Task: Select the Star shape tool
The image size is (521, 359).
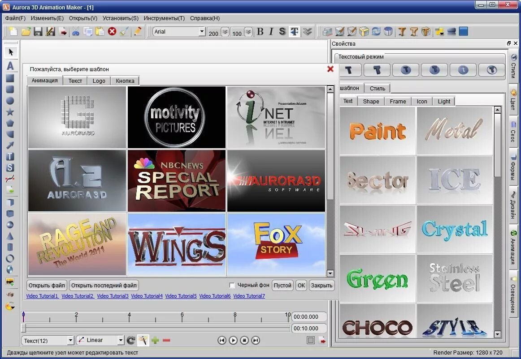Action: 10,112
